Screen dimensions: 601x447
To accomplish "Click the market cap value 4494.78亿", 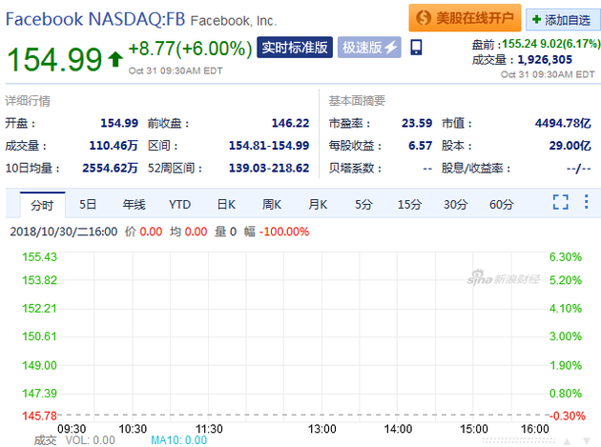I will point(563,123).
